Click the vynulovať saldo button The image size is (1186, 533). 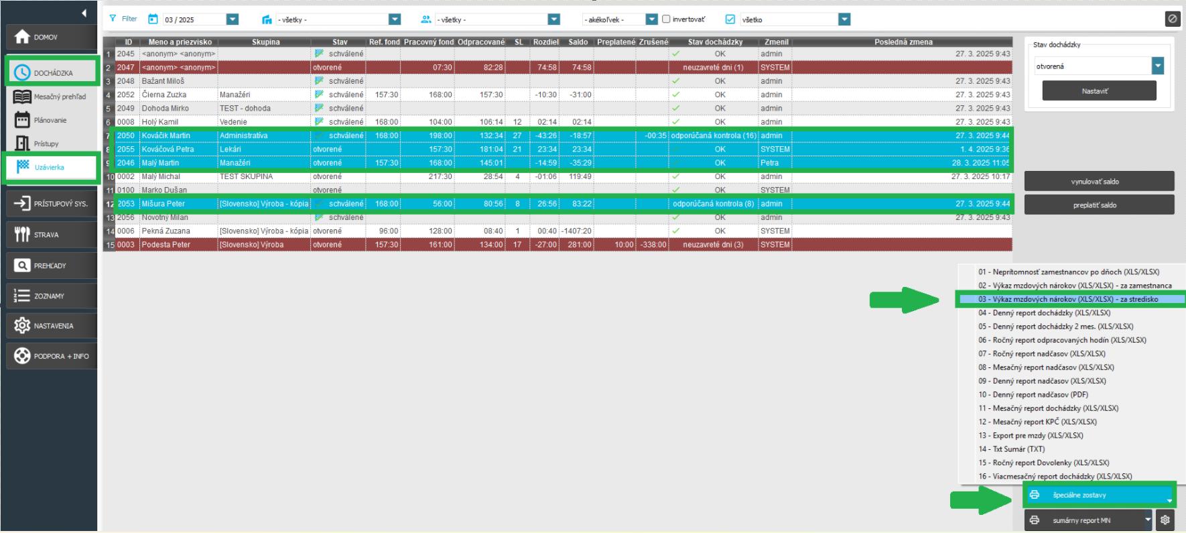point(1098,182)
